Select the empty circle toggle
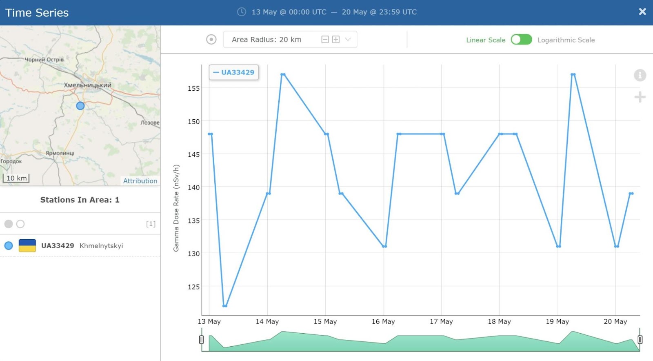 click(x=20, y=224)
